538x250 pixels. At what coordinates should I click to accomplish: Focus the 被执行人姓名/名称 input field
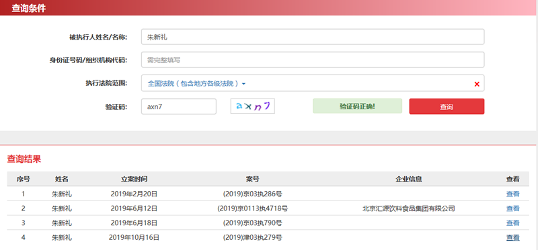[x=313, y=37]
